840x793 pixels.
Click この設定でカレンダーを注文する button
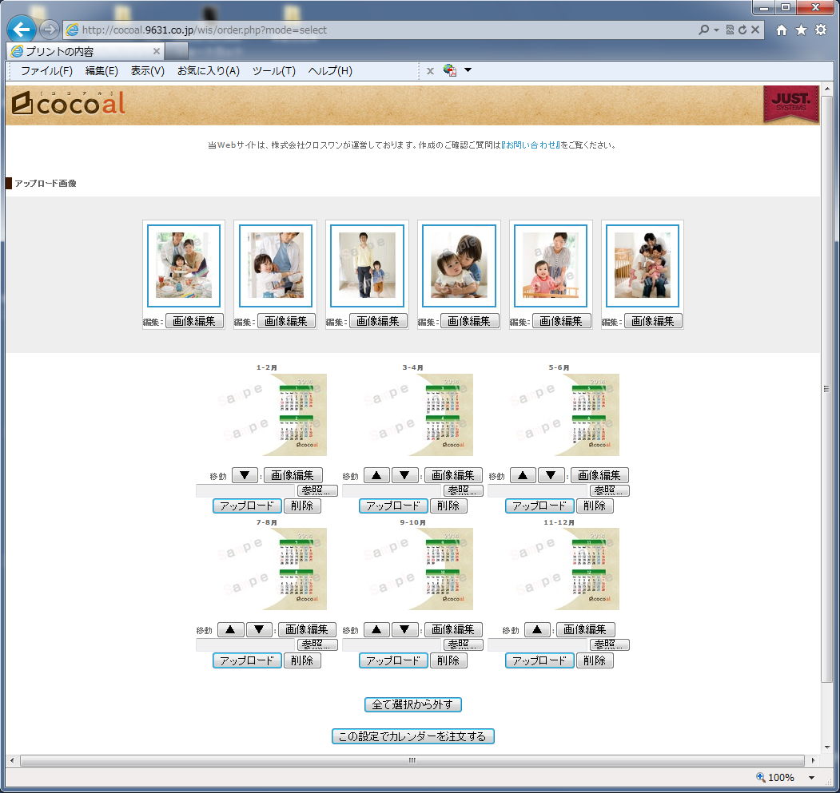pos(412,736)
